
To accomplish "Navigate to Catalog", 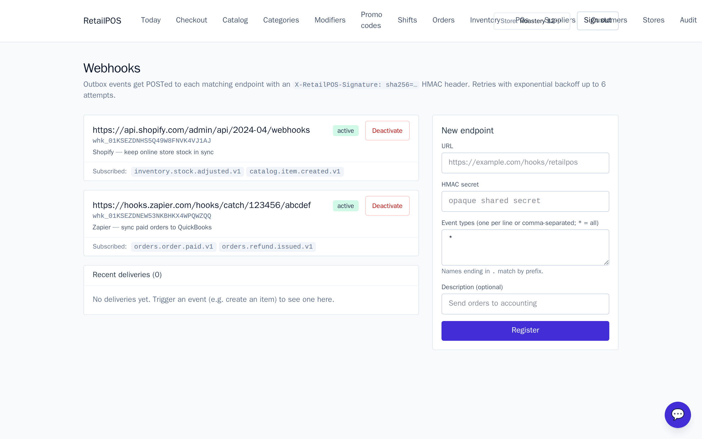I will (x=235, y=20).
